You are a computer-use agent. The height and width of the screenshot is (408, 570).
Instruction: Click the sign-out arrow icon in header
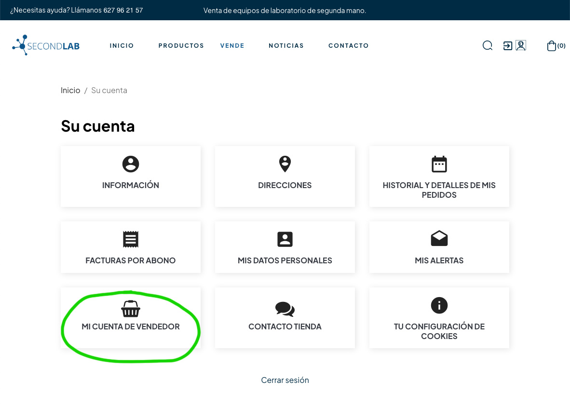[507, 45]
